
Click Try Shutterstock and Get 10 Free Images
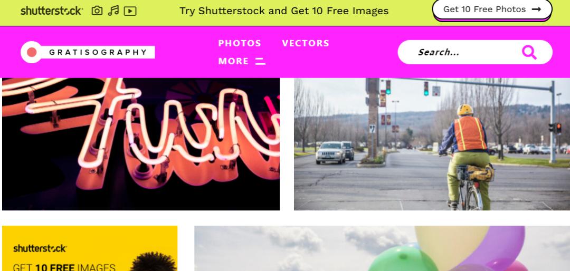[284, 11]
